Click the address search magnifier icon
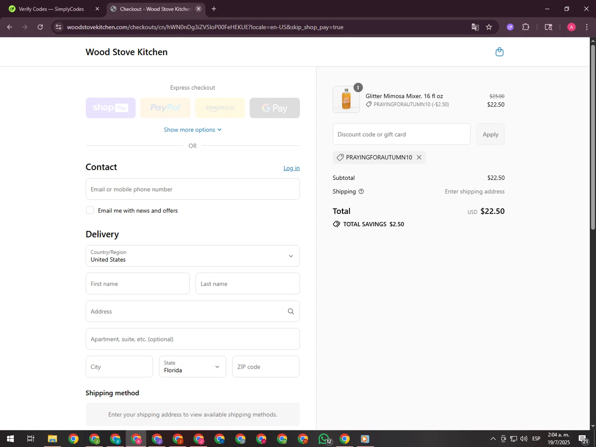Screen dimensions: 596x447 [x=291, y=312]
